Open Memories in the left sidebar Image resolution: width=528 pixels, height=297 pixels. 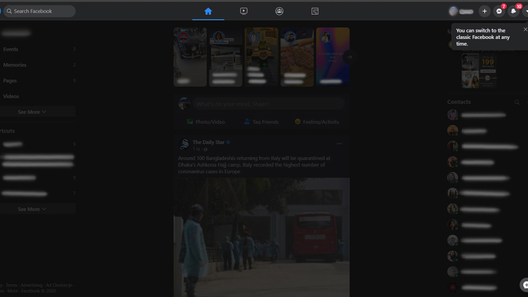[15, 65]
